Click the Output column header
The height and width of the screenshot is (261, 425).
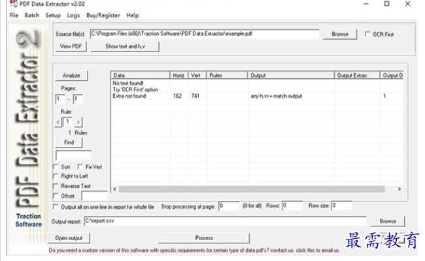click(291, 75)
